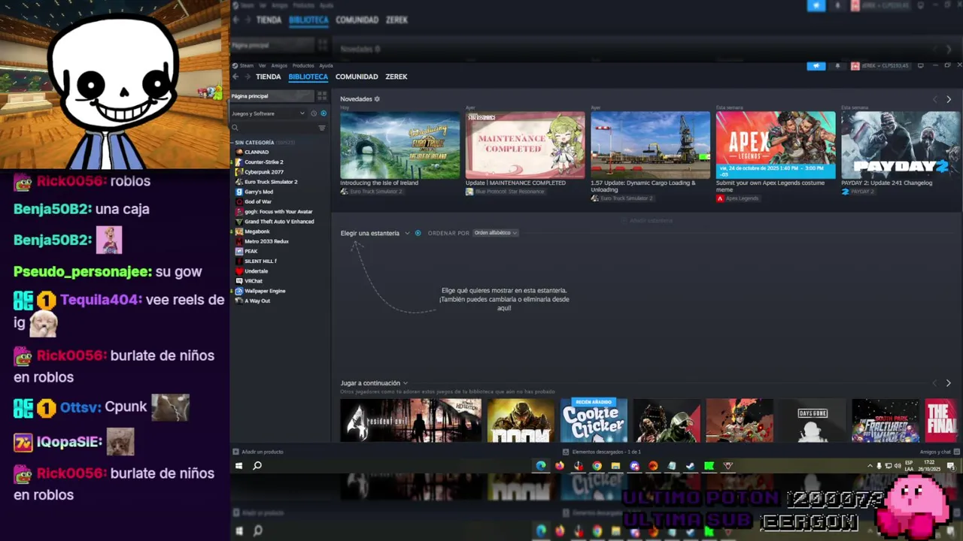The height and width of the screenshot is (541, 963).
Task: Show hidden system tray icons chevron
Action: coord(870,466)
